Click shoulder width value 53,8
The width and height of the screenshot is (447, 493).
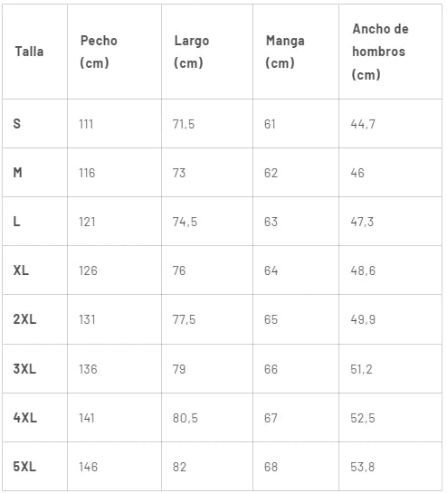click(363, 467)
